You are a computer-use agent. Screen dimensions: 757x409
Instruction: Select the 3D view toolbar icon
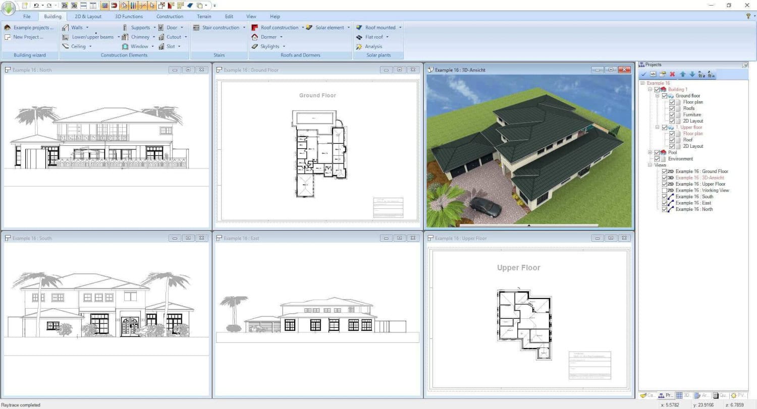[x=73, y=5]
